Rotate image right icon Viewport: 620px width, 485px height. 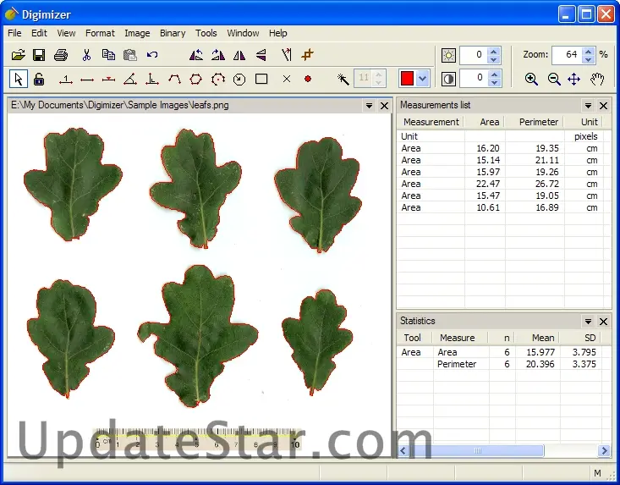tap(217, 54)
